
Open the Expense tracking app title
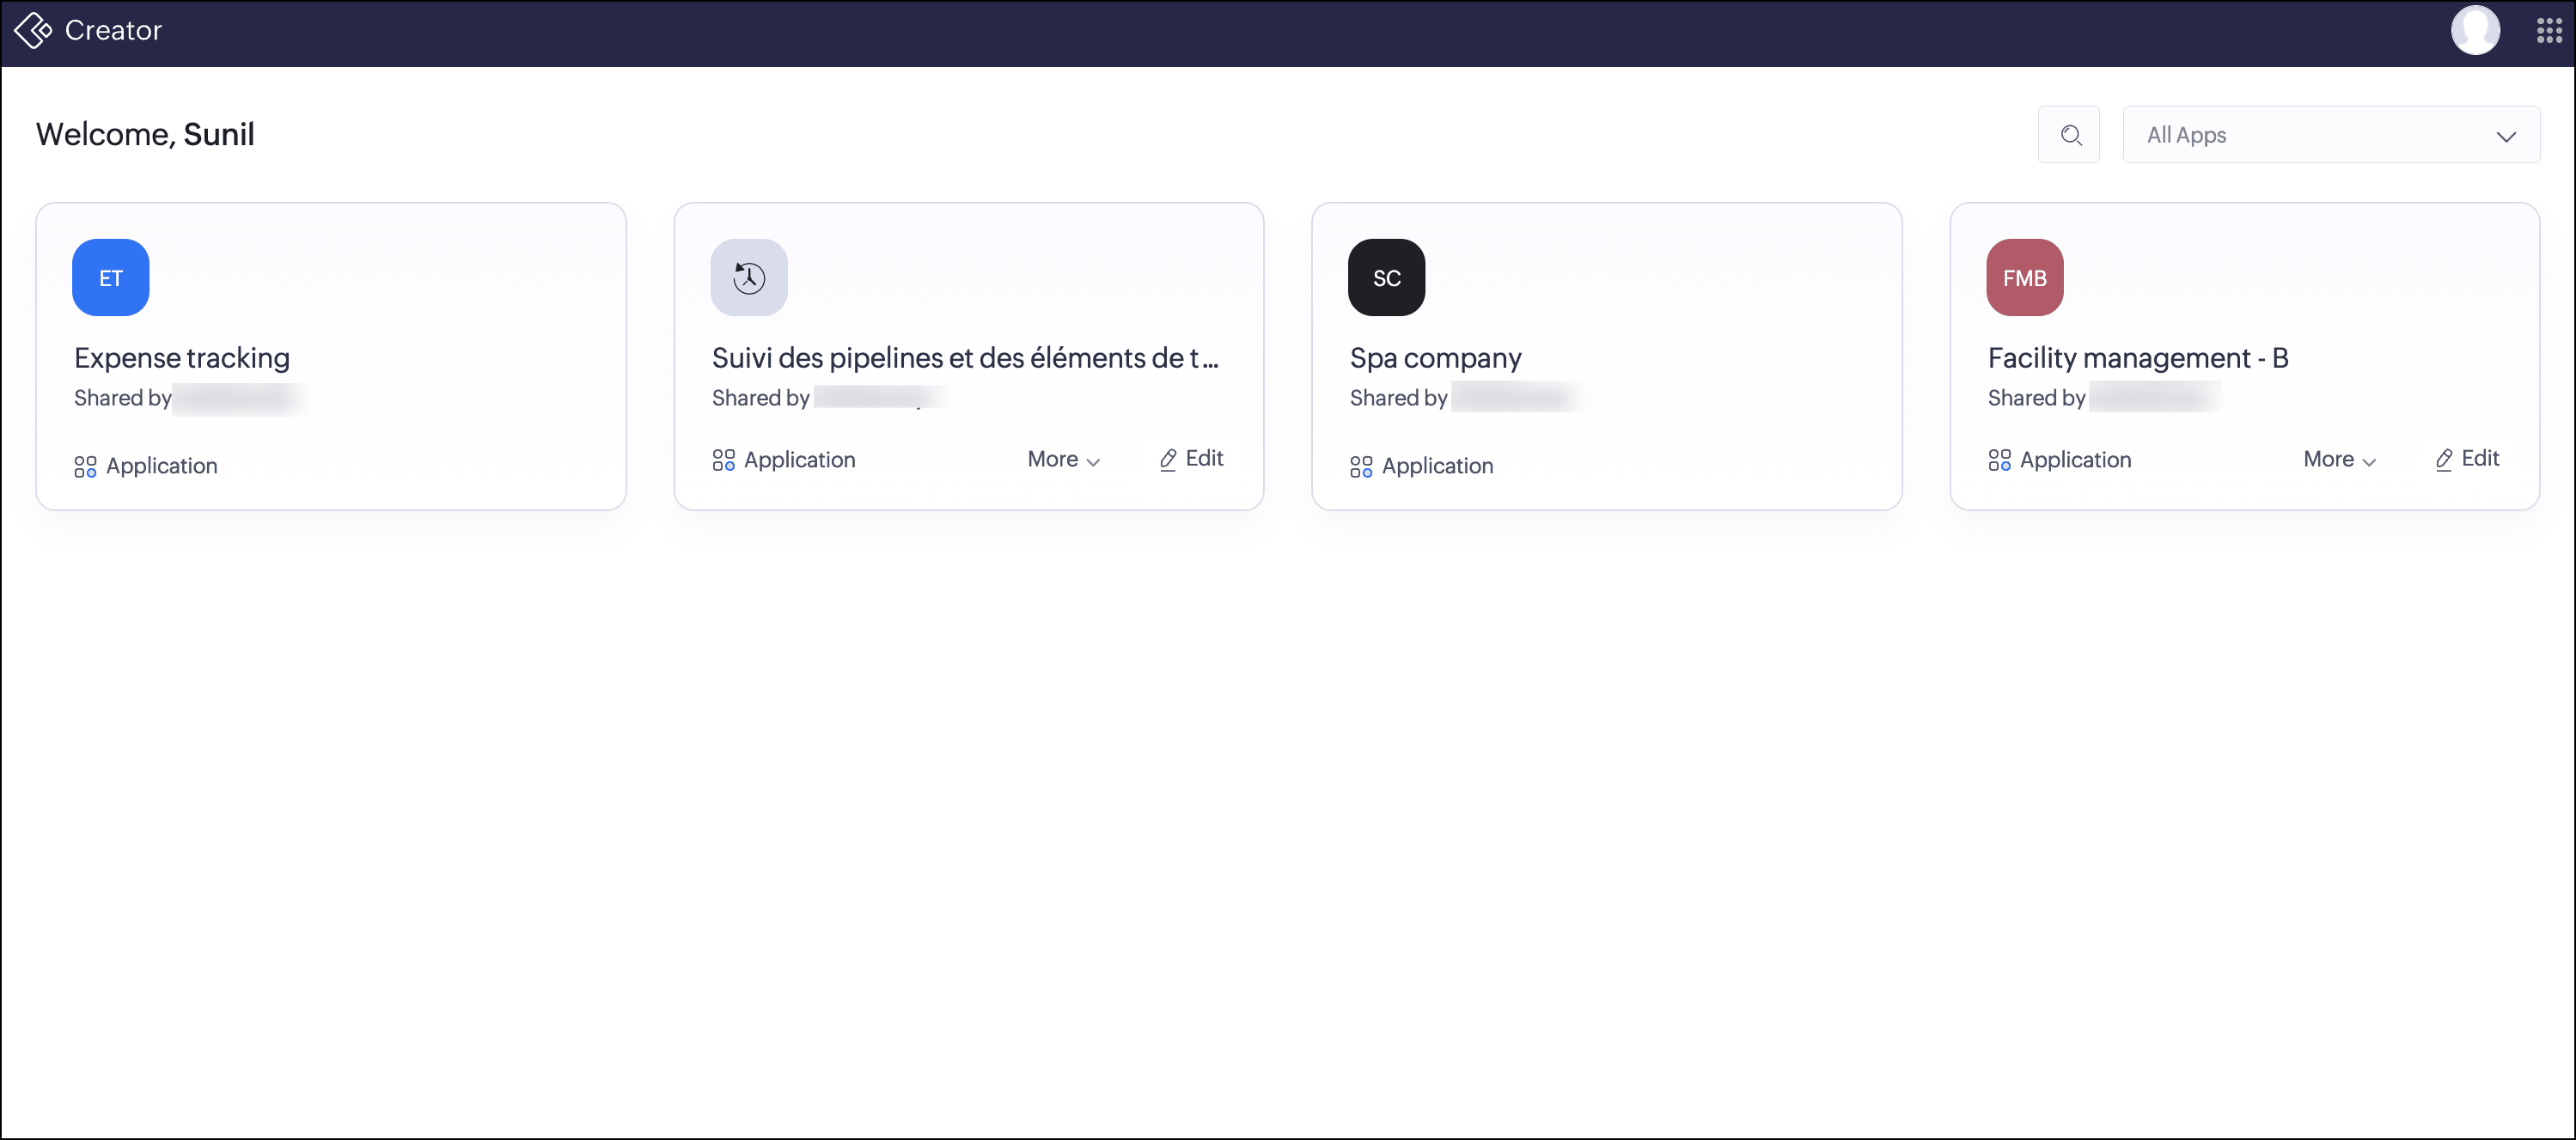(x=182, y=358)
